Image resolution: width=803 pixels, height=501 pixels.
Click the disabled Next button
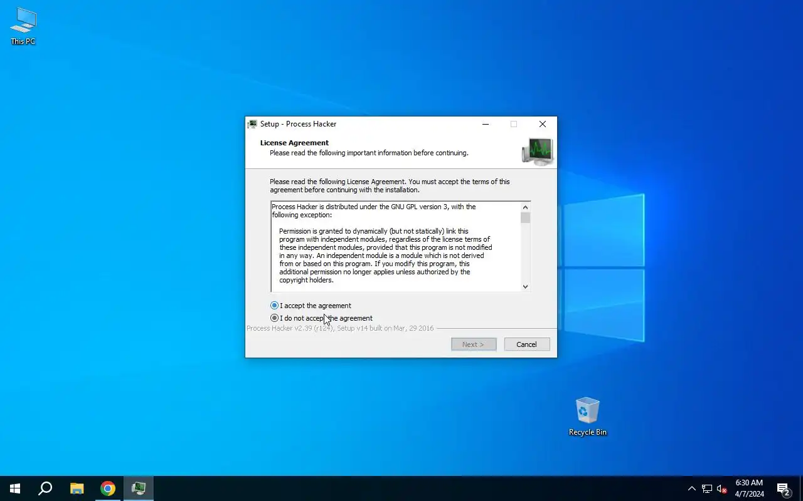point(474,344)
